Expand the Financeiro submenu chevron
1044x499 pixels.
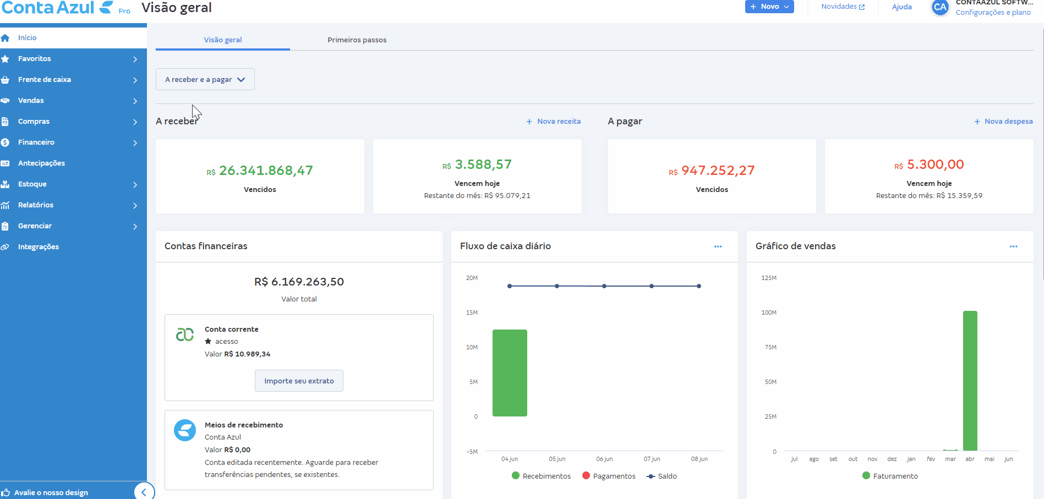click(135, 142)
